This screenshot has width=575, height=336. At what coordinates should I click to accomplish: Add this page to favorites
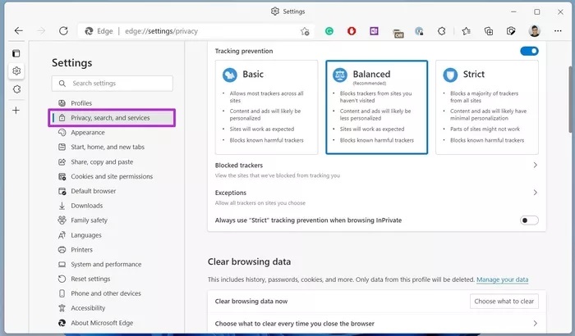click(x=305, y=31)
